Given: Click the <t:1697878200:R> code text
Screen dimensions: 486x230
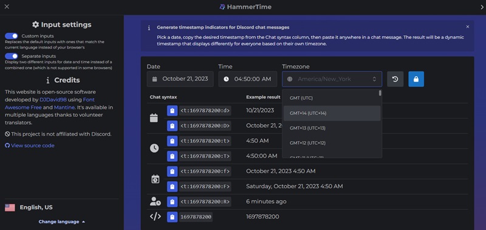Looking at the screenshot, I should point(205,202).
